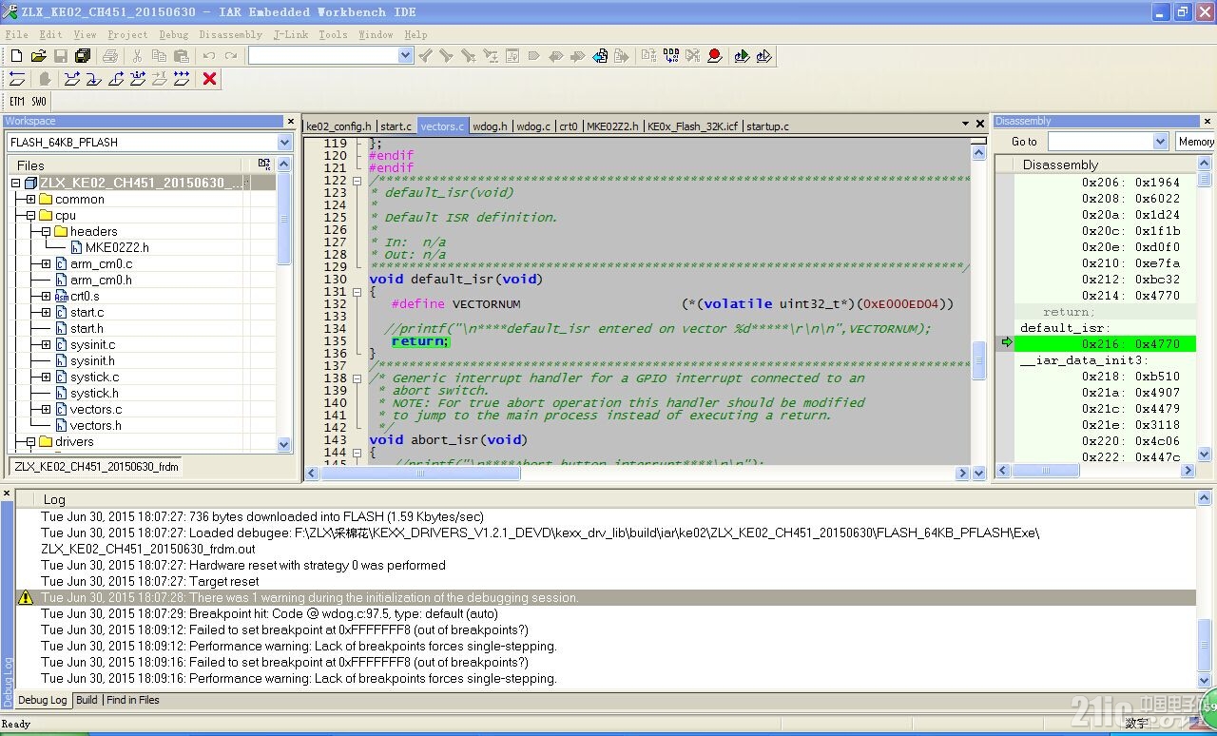Click the Open file toolbar icon

39,56
